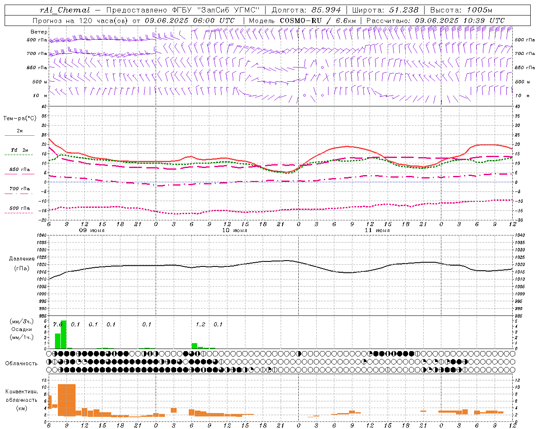Click the tallest orange convective cloud bar
This screenshot has height=429, width=537.
tap(67, 400)
